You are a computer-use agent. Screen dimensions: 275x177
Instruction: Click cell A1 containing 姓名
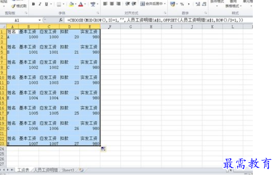point(12,31)
